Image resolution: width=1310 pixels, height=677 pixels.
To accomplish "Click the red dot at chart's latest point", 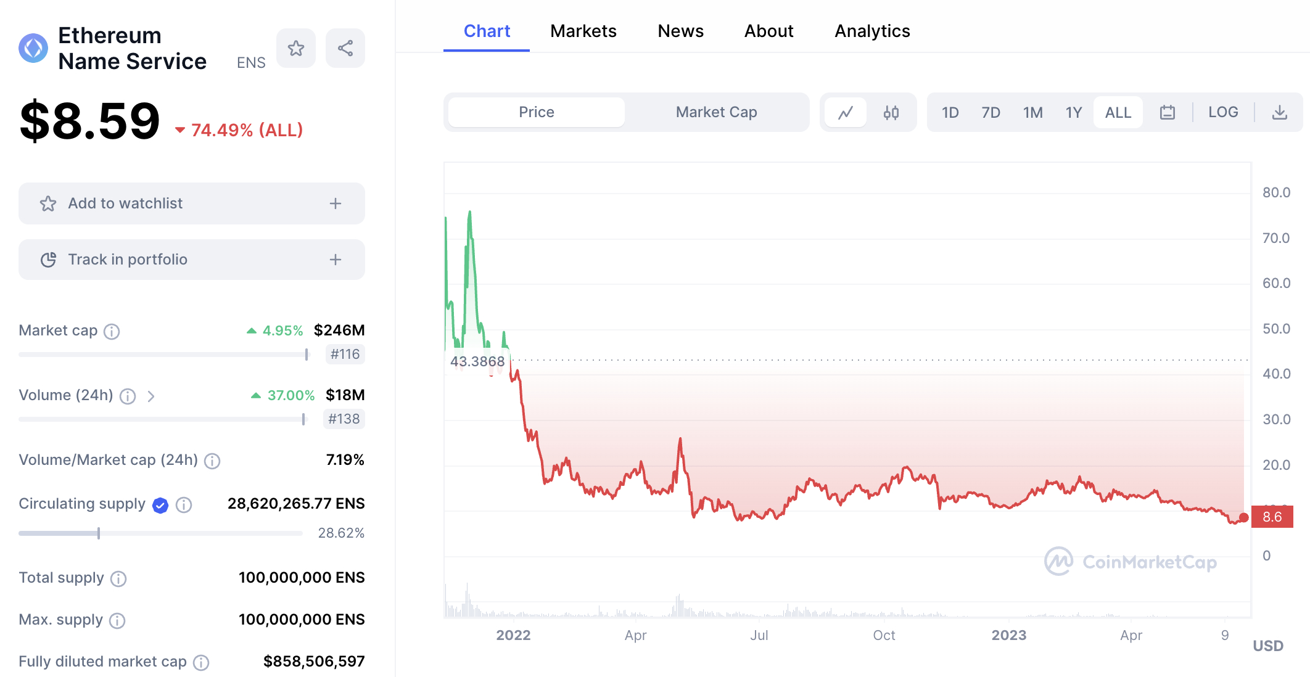I will click(x=1244, y=517).
